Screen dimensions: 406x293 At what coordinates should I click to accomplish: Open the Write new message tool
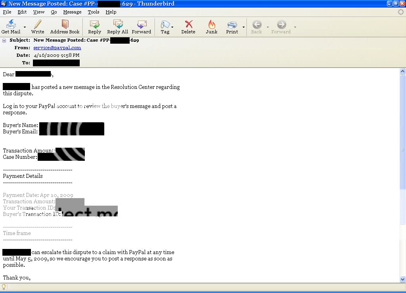tap(38, 27)
